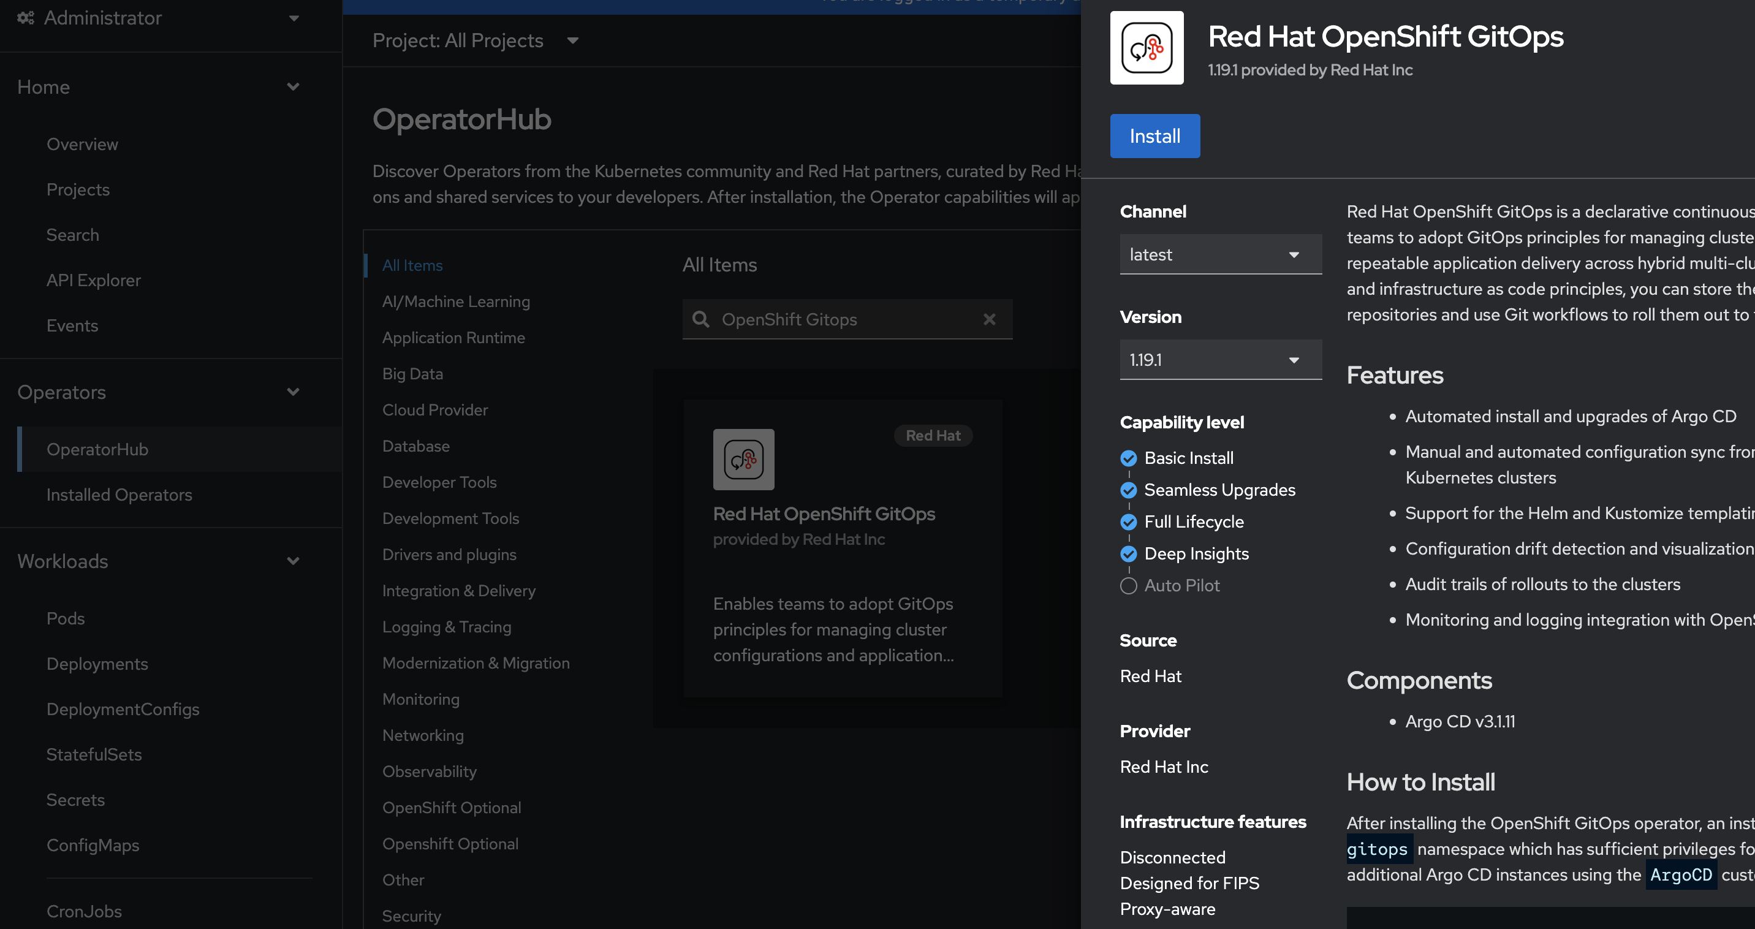Screen dimensions: 1755x929
Task: Click the Deep Insights checkmark icon
Action: [x=1128, y=554]
